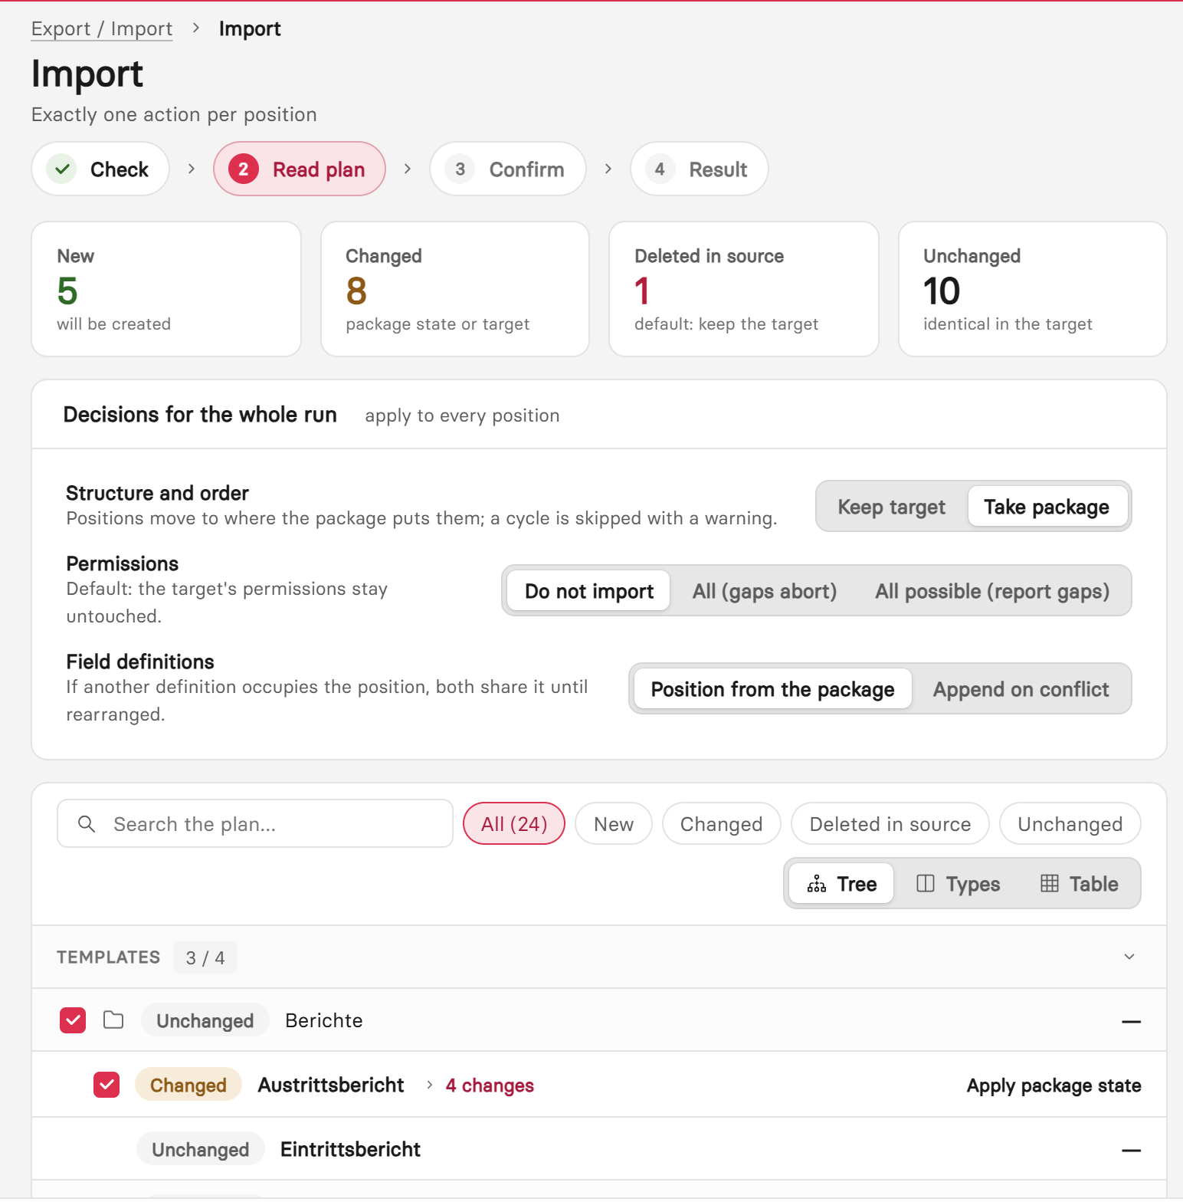
Task: Click the Tree view hierarchy icon
Action: (817, 884)
